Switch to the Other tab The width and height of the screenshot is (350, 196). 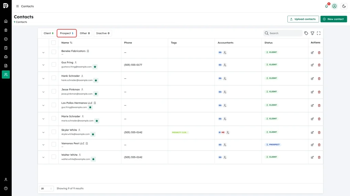pos(85,33)
